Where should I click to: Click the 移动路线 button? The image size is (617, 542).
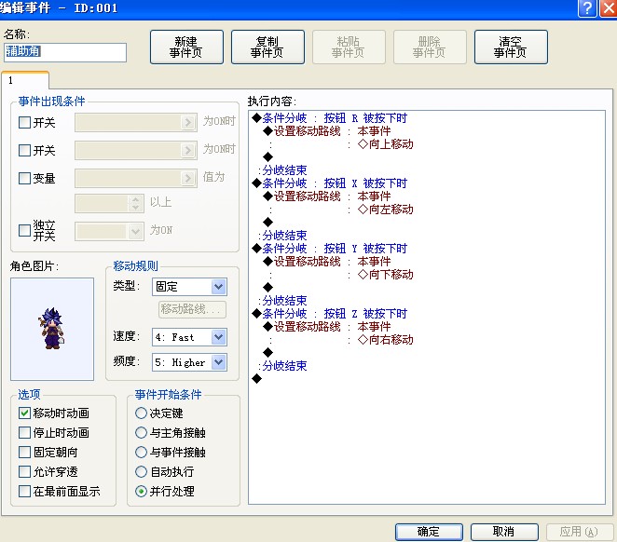[x=192, y=309]
